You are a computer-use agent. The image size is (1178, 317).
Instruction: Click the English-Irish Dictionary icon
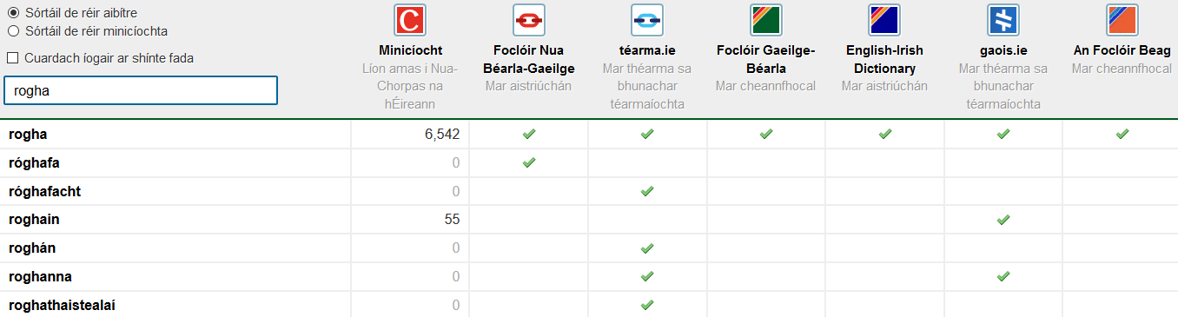coord(884,20)
